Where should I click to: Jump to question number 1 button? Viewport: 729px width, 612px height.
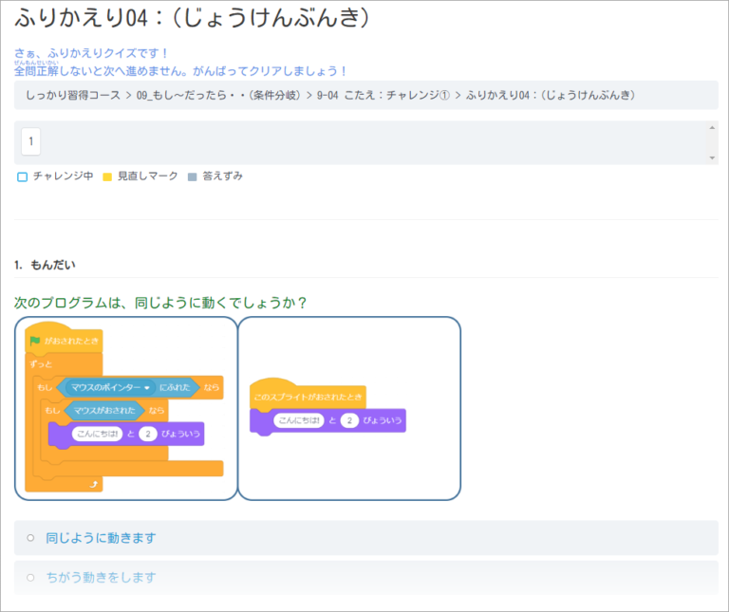pyautogui.click(x=31, y=142)
